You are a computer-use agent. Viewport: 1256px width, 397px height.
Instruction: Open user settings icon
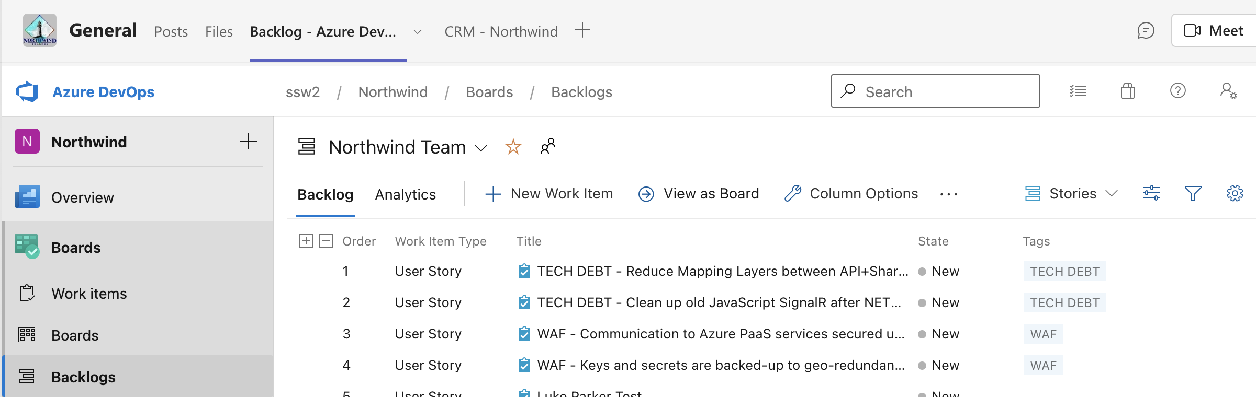(1228, 91)
